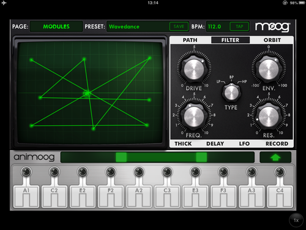Open the LFO module tab

244,144
